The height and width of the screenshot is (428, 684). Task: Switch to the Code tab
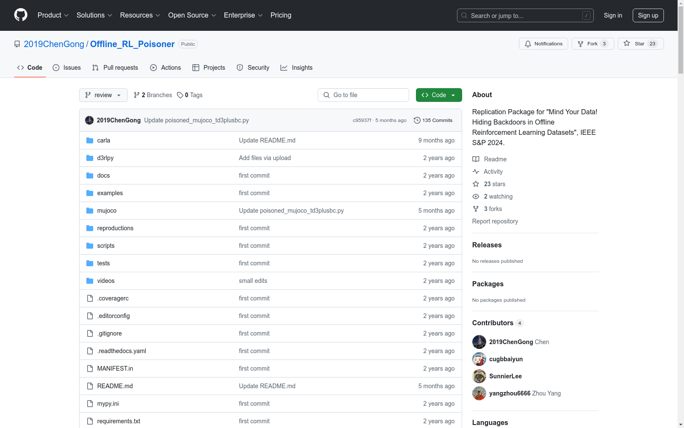click(30, 68)
